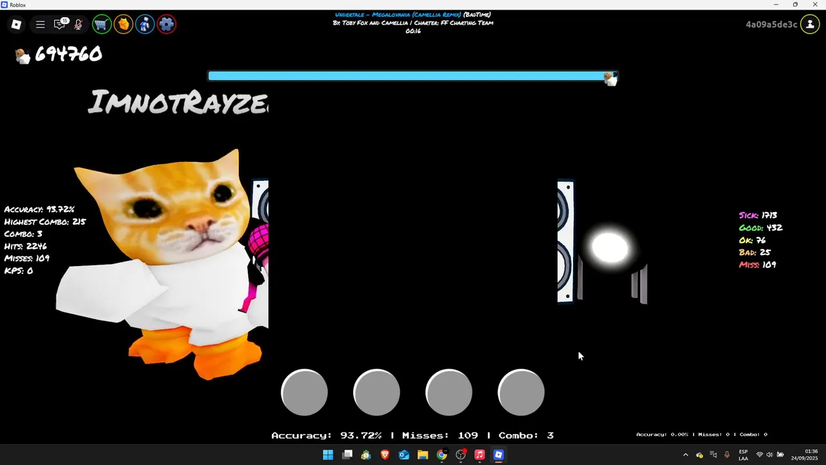Click the Miss: 109 counter on right
This screenshot has height=465, width=826.
(x=758, y=265)
